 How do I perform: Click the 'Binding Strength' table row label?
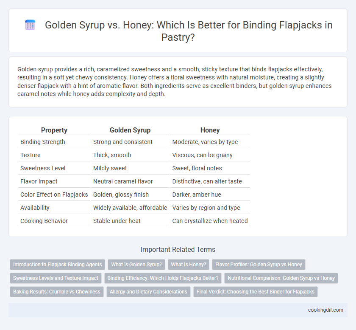(x=43, y=142)
